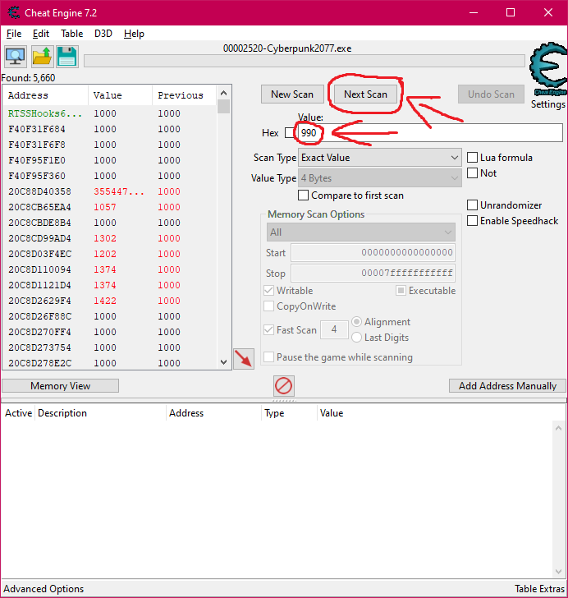This screenshot has width=568, height=598.
Task: Click scroll-up arrow of found addresses list
Action: click(224, 93)
